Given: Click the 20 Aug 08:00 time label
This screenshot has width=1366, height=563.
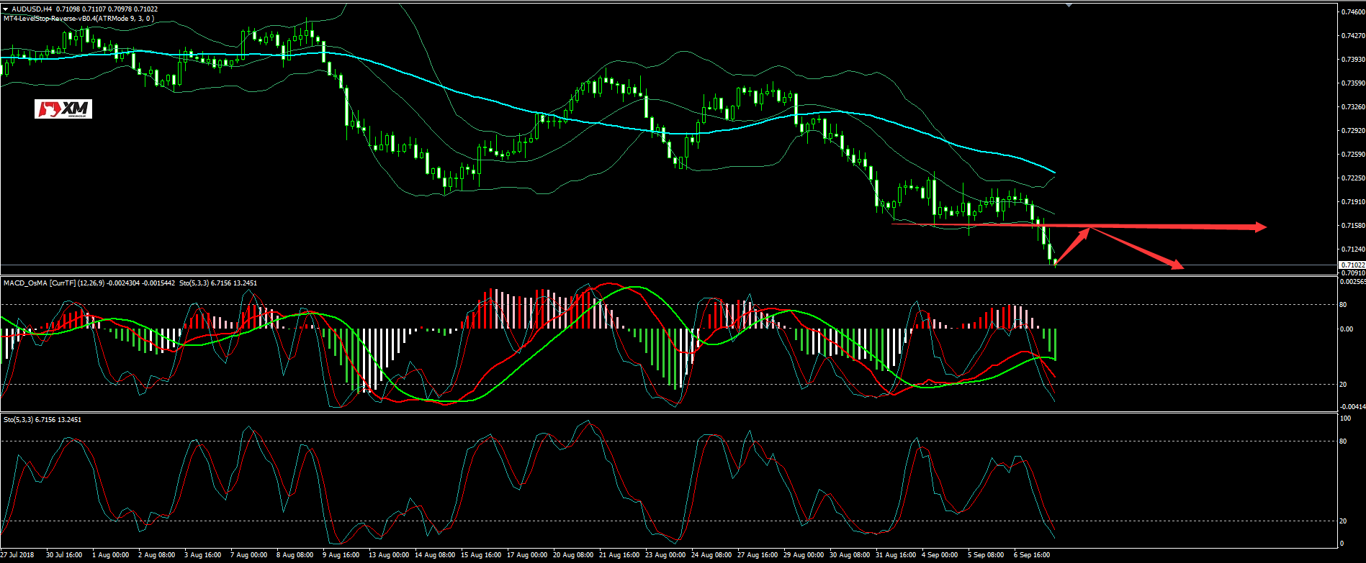Looking at the screenshot, I should coord(573,555).
